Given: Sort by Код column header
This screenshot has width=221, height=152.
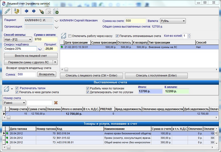Looking at the screenshot, I should tap(80, 129).
